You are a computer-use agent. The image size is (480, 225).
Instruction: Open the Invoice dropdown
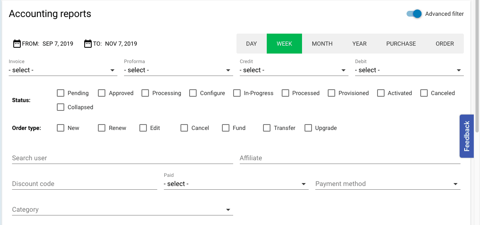(x=62, y=70)
